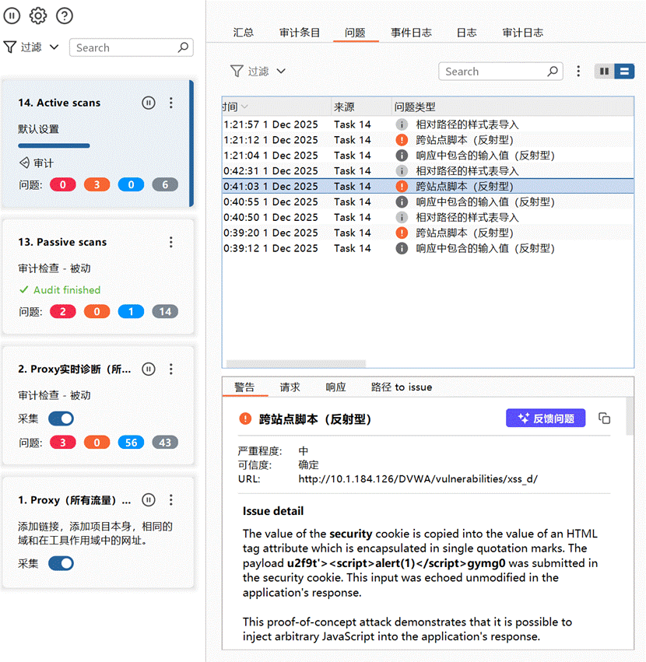Pause all tasks with the top pause icon
Viewport: 646px width, 662px height.
point(12,16)
